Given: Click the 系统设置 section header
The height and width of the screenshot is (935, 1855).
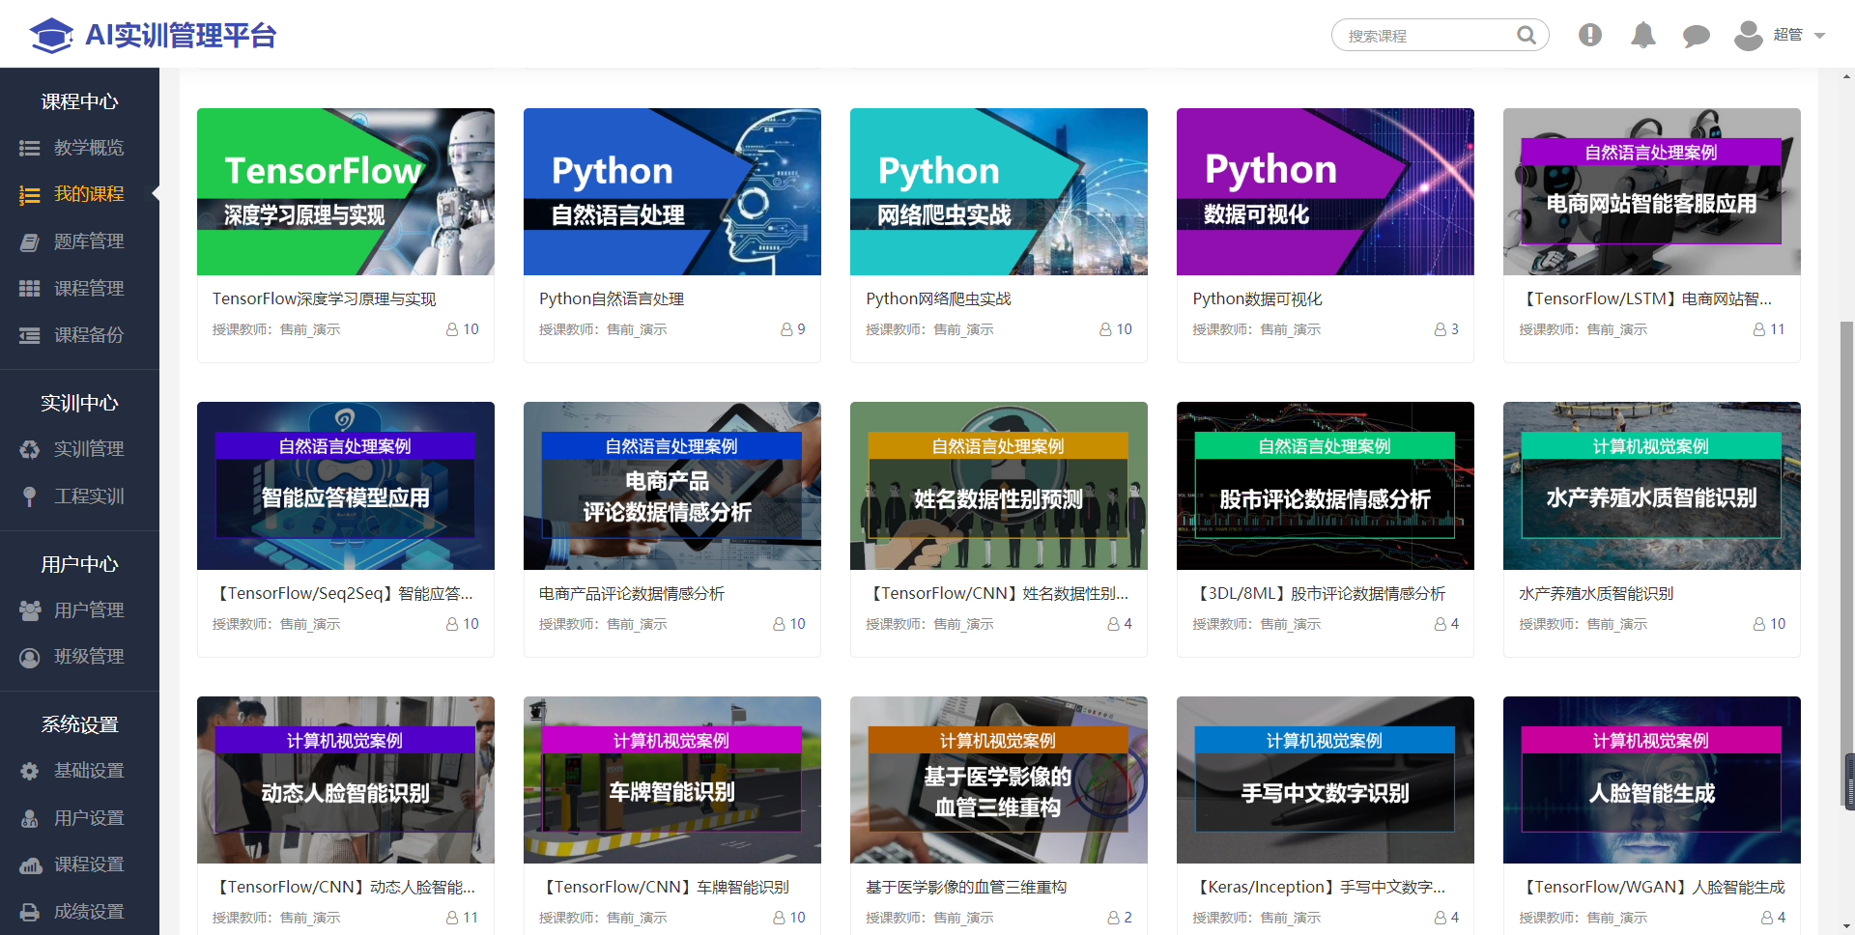Looking at the screenshot, I should click(x=79, y=724).
